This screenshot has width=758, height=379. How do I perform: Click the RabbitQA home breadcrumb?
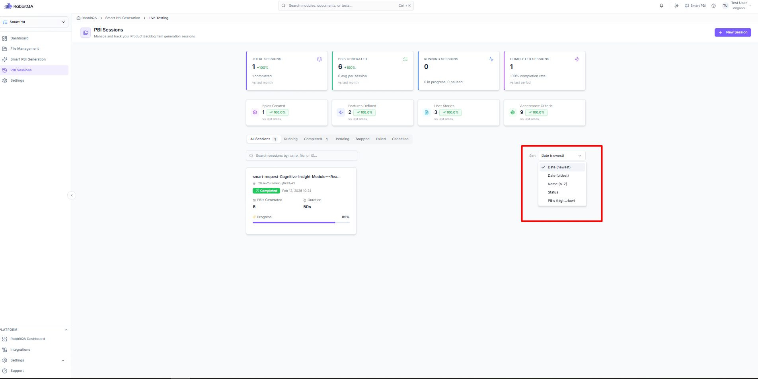pos(87,18)
